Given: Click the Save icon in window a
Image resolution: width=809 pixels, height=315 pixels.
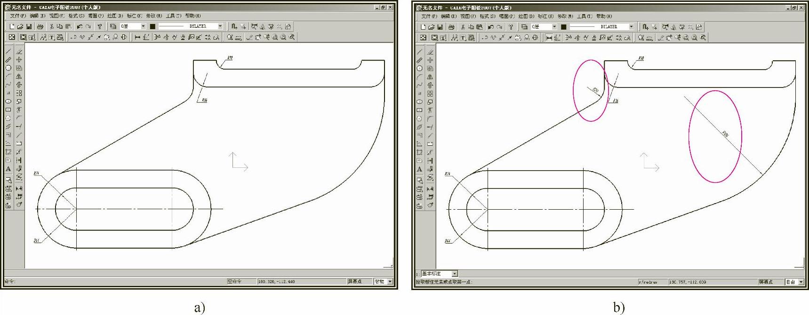Looking at the screenshot, I should point(29,27).
